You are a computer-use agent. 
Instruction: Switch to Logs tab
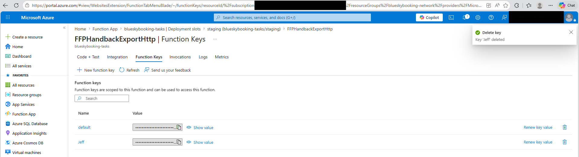[x=203, y=57]
